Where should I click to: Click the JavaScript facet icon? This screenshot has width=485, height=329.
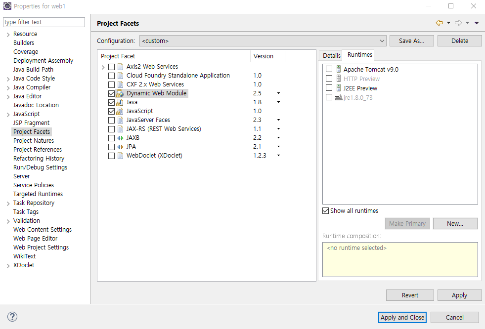(120, 111)
